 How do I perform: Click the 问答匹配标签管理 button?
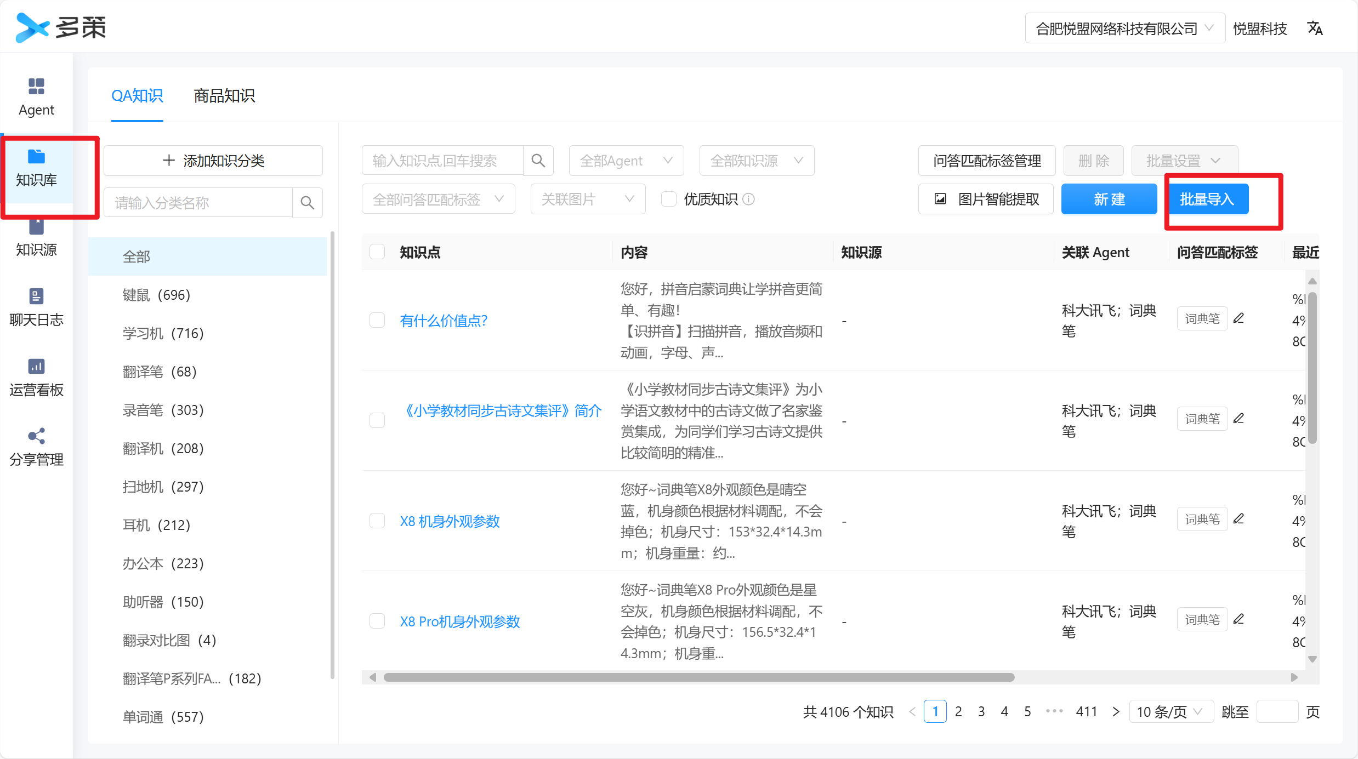[987, 161]
